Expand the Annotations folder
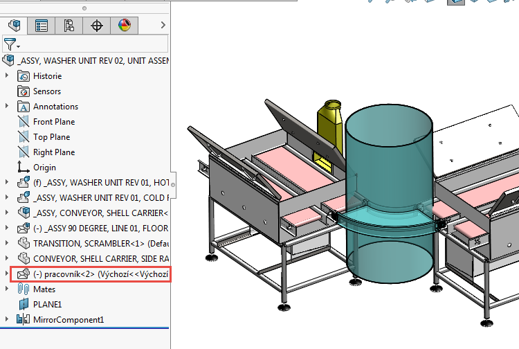 pos(7,106)
